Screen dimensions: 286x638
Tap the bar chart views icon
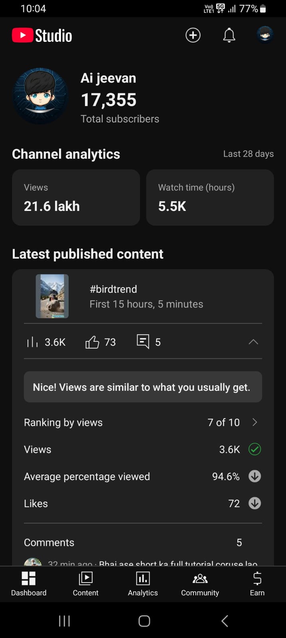(x=32, y=342)
